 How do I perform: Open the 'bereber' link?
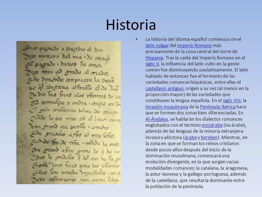(209, 137)
